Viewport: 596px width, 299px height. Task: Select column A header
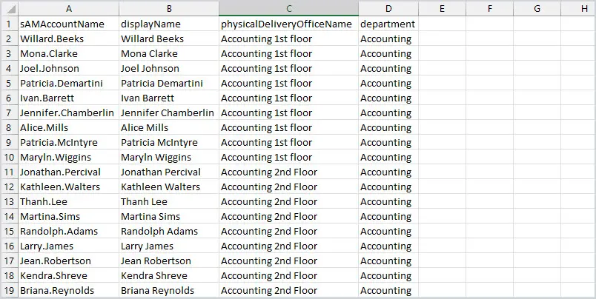69,8
